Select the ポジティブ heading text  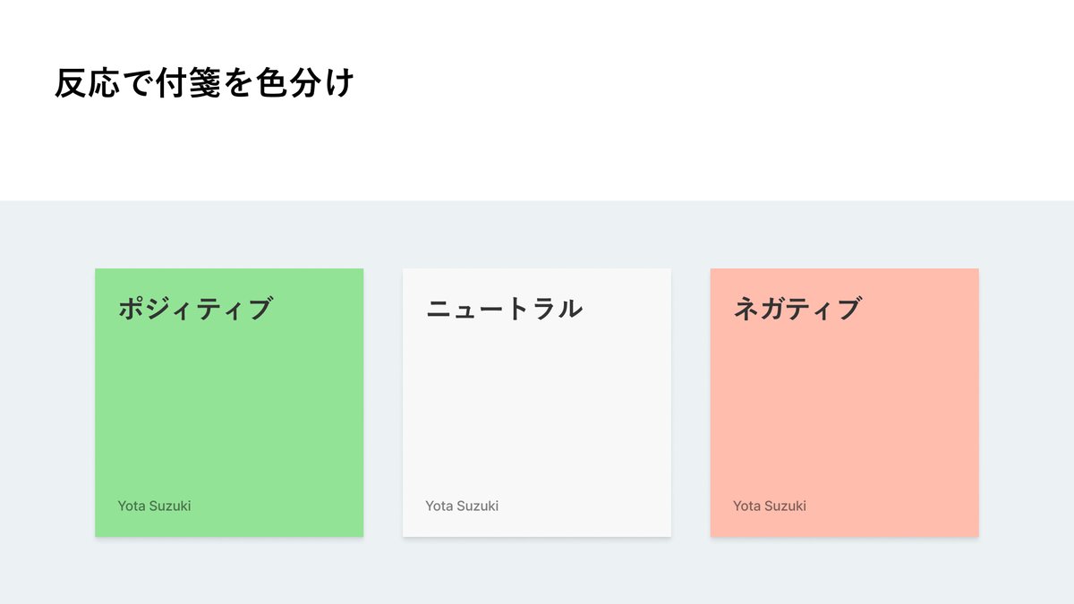tap(195, 309)
